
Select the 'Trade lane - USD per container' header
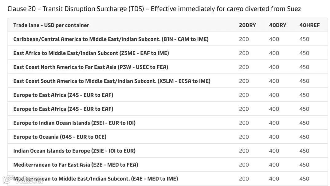[51, 25]
